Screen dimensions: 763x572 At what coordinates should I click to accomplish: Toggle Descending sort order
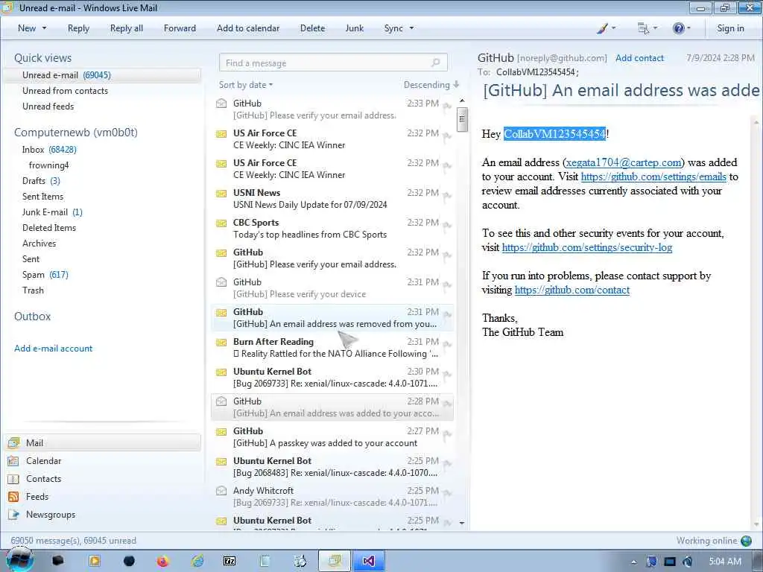point(431,85)
